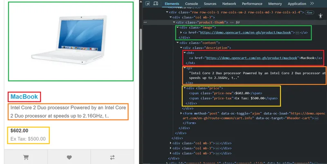This screenshot has height=164, width=327.
Task: Collapse the div class price node
Action: (185, 88)
